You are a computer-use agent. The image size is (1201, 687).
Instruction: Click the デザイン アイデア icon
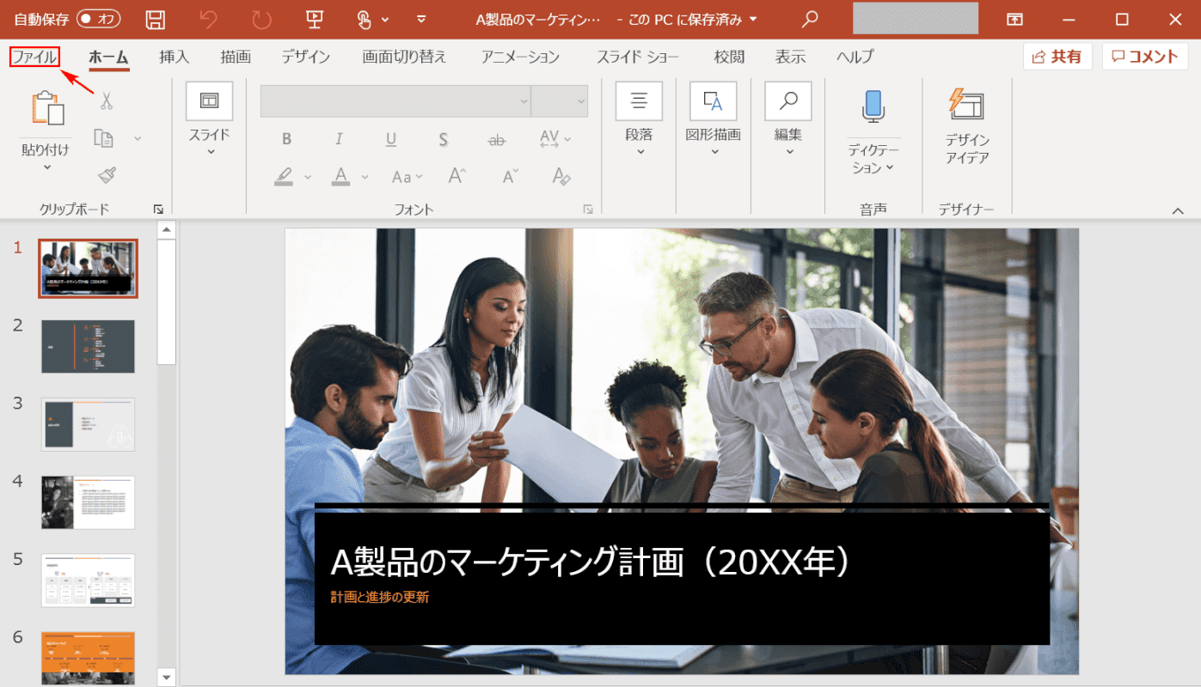click(967, 103)
